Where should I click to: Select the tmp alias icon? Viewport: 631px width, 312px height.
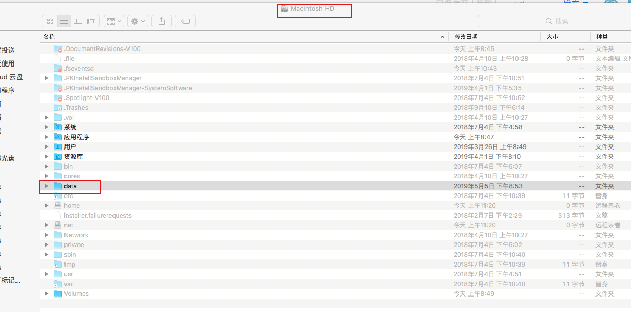tap(58, 265)
